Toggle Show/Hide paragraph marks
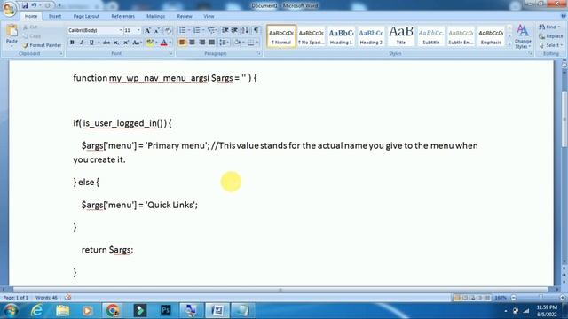 click(x=256, y=30)
